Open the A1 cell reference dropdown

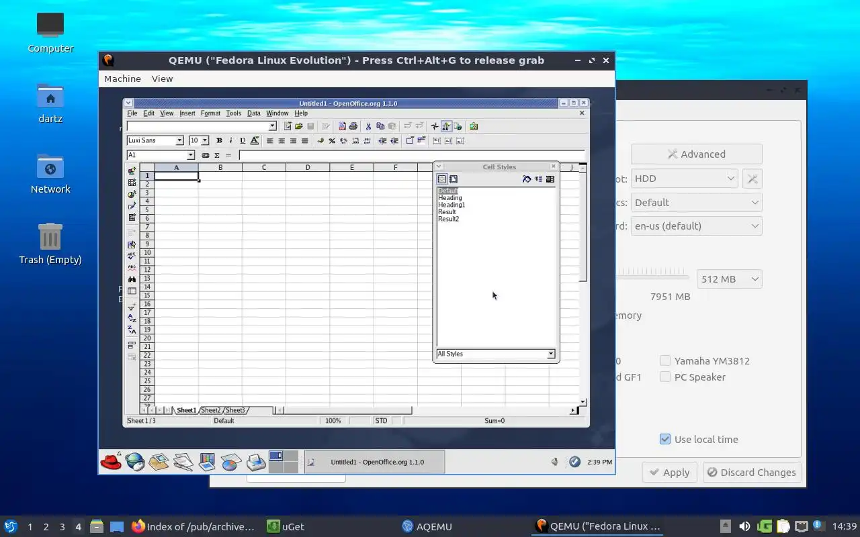tap(191, 155)
